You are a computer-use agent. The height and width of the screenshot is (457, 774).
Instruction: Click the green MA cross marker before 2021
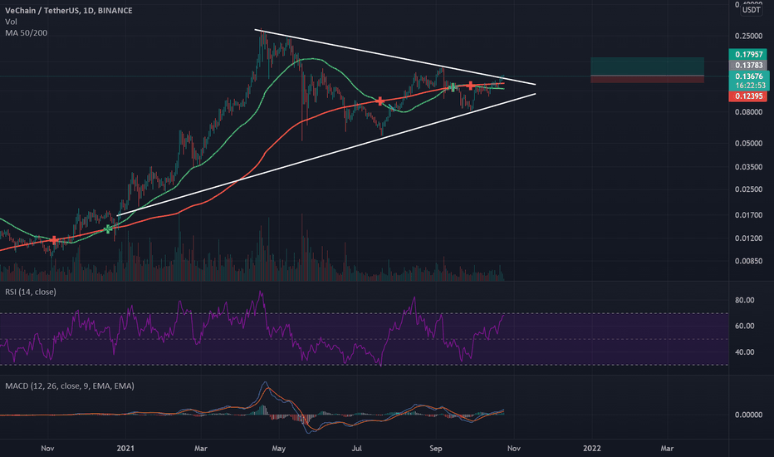(x=108, y=228)
